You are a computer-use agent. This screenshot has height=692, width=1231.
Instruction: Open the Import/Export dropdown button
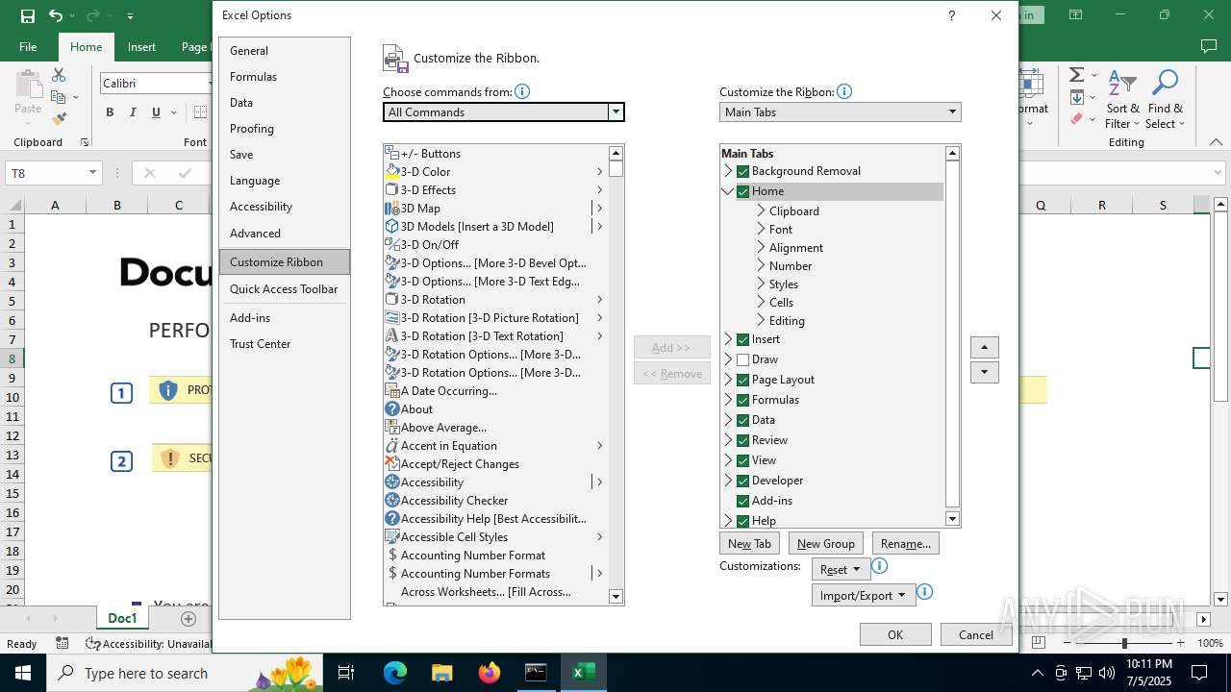(863, 595)
